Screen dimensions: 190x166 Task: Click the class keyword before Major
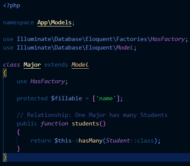(x=12, y=65)
